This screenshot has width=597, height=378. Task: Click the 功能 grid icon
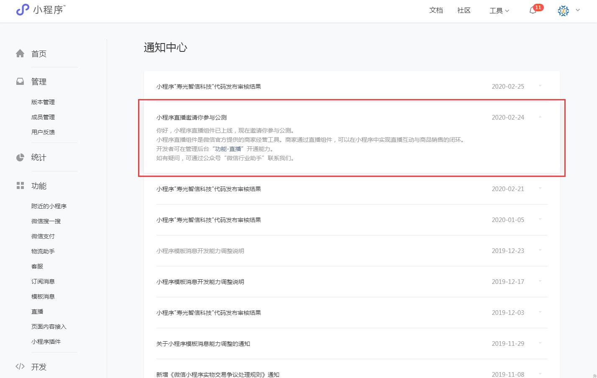click(x=20, y=186)
